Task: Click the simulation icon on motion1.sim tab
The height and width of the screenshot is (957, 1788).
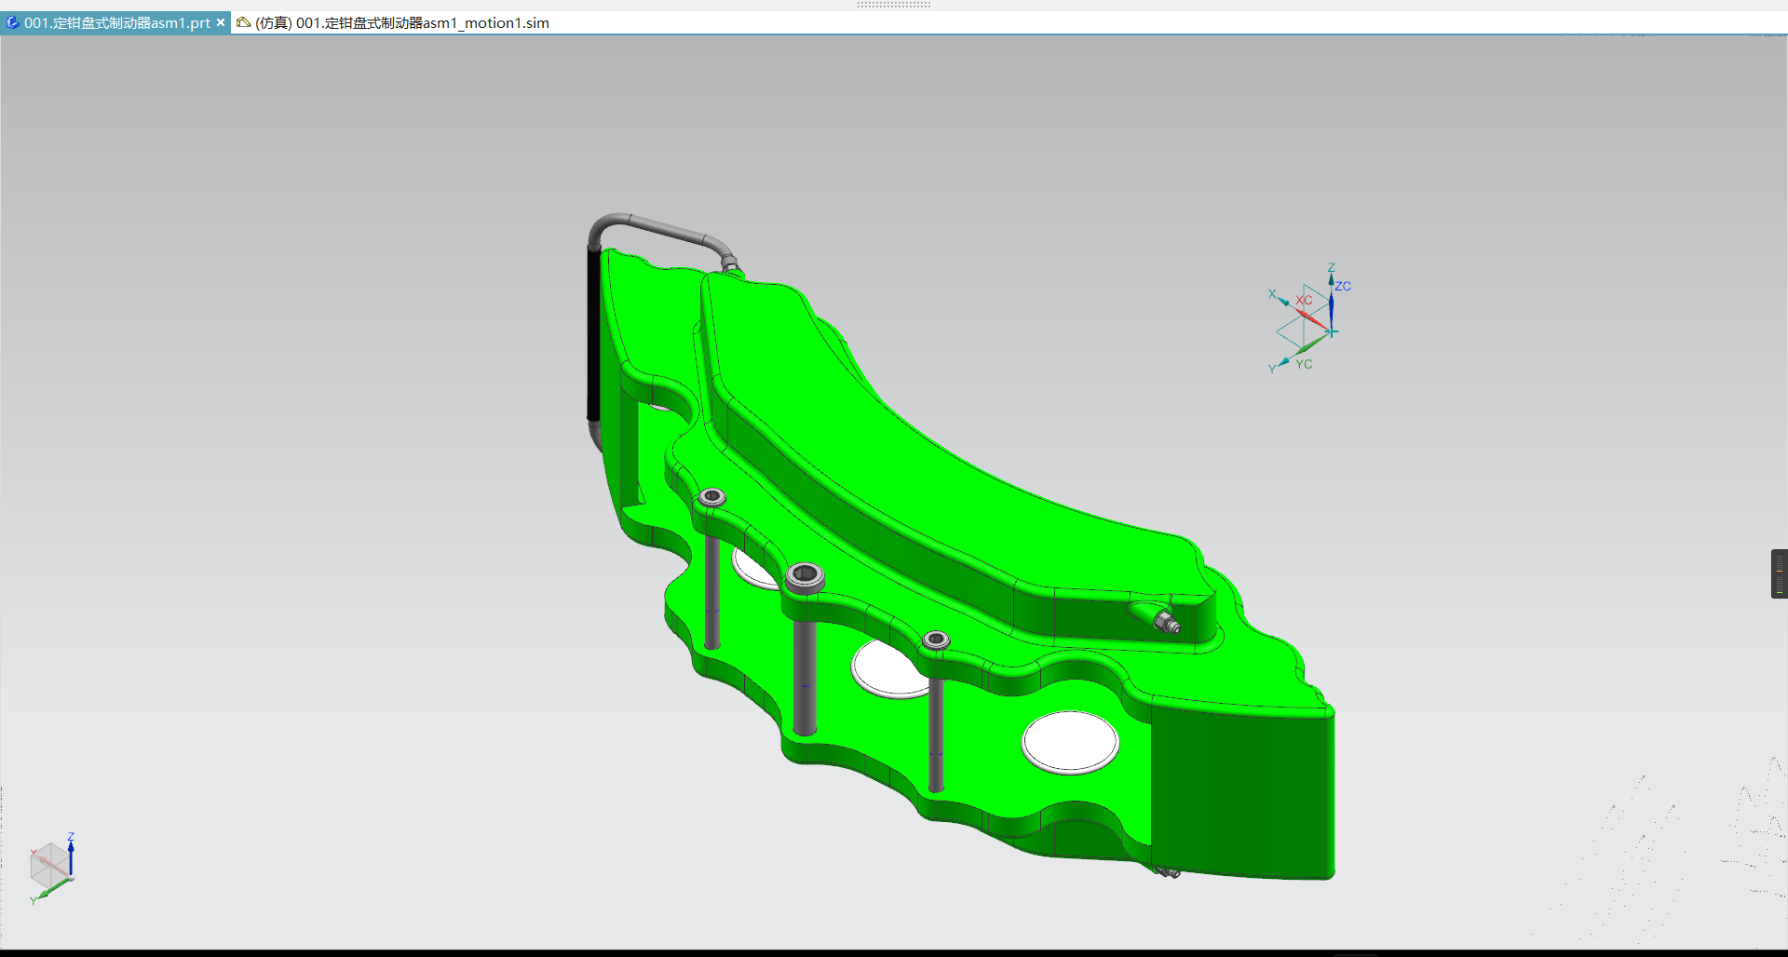Action: tap(243, 22)
